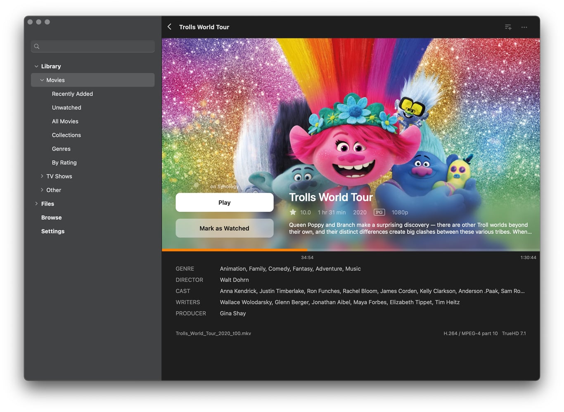564x412 pixels.
Task: Click the 34:54 progress time marker
Action: tap(307, 258)
